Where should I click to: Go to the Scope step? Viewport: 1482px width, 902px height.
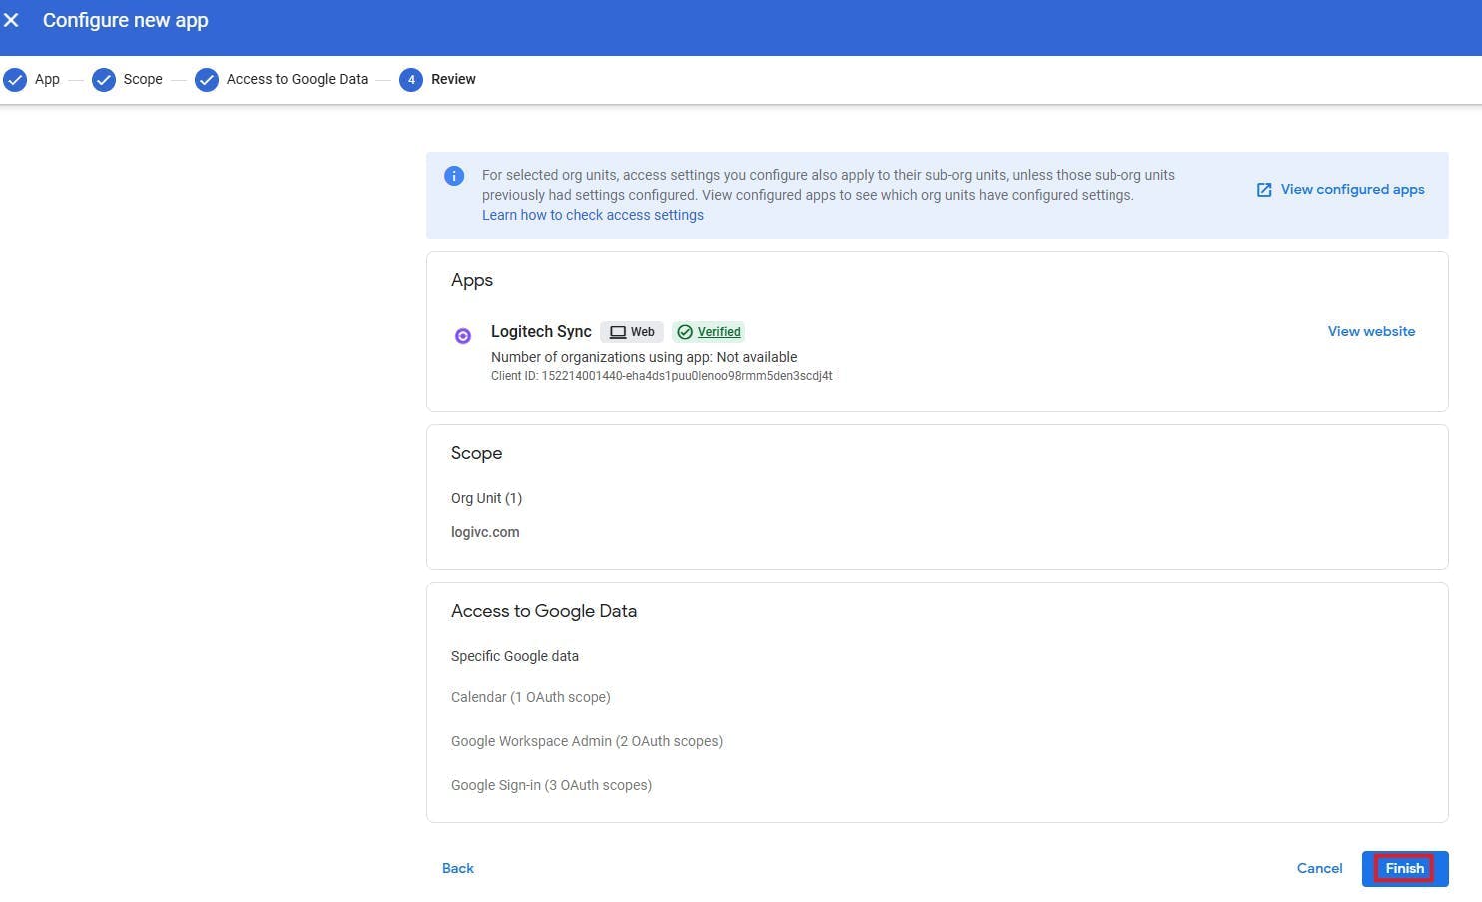(x=143, y=79)
